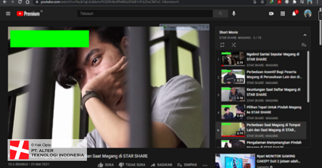Close the download overlay bar on video

coord(207,27)
